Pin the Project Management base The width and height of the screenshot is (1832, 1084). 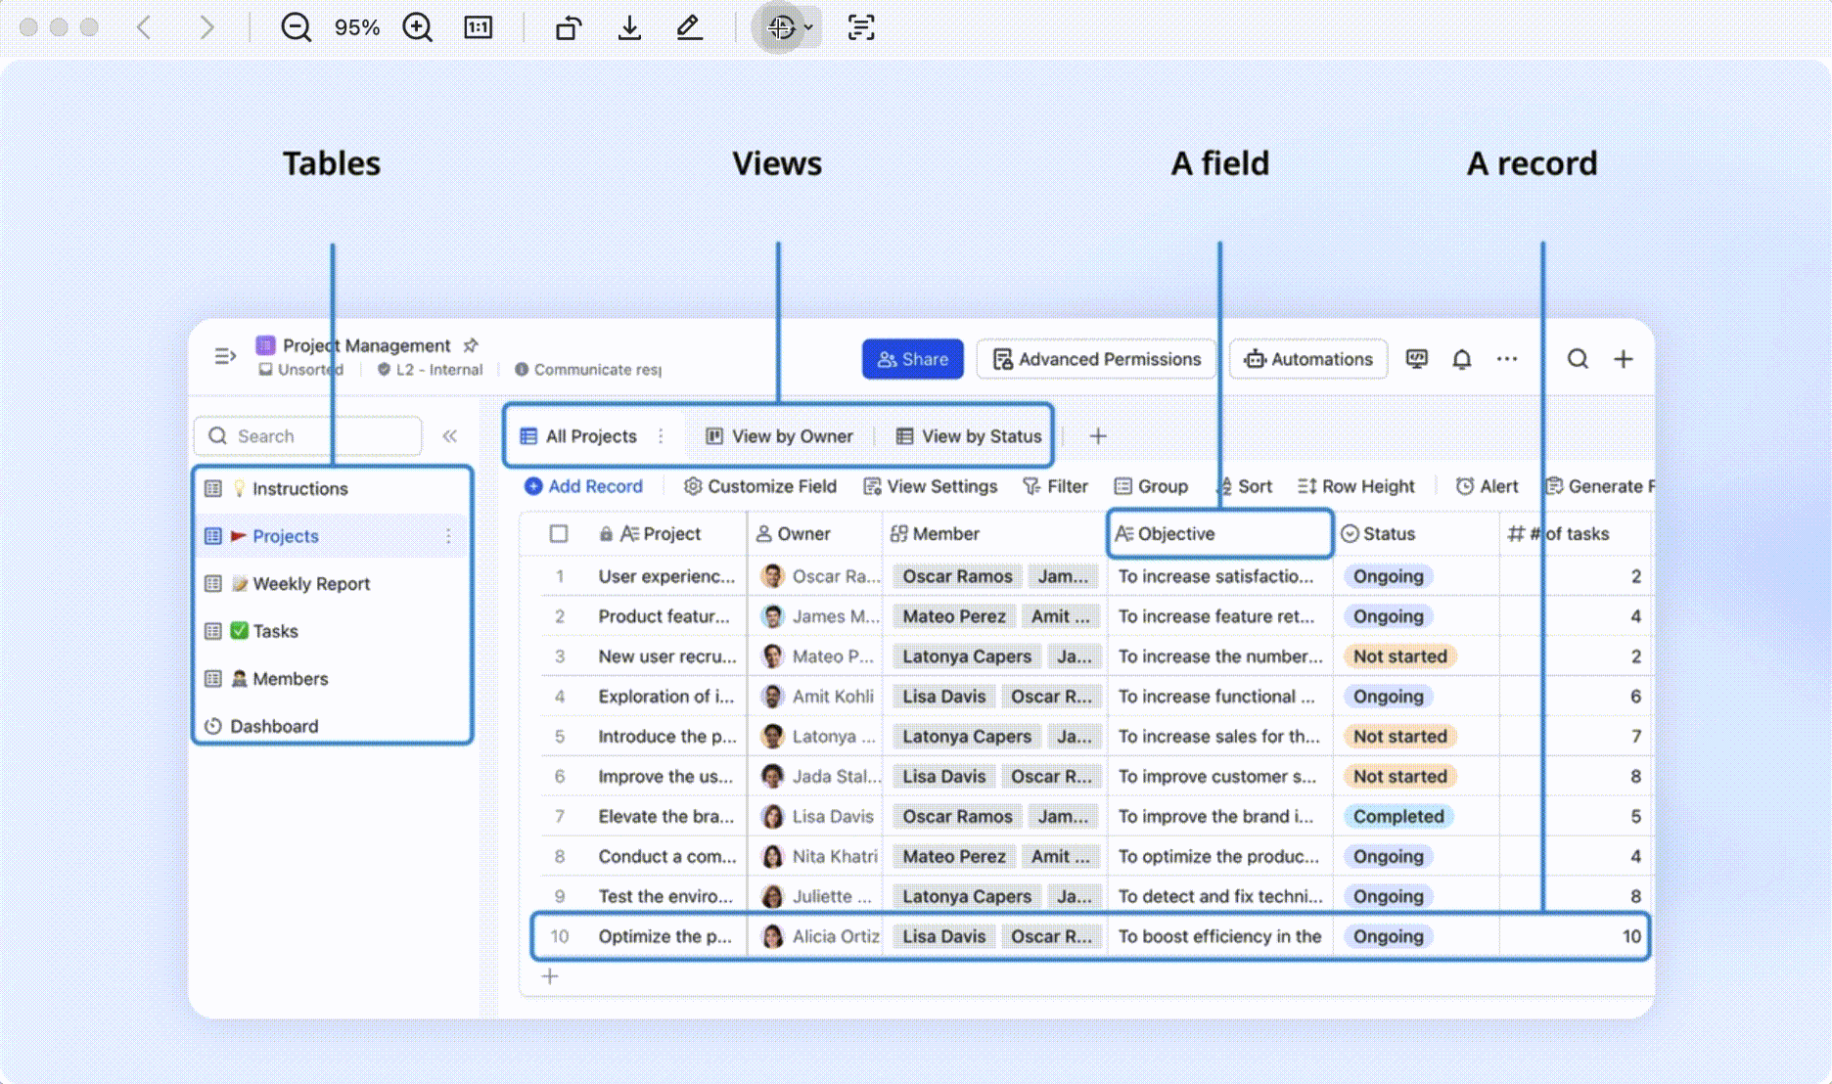coord(471,345)
